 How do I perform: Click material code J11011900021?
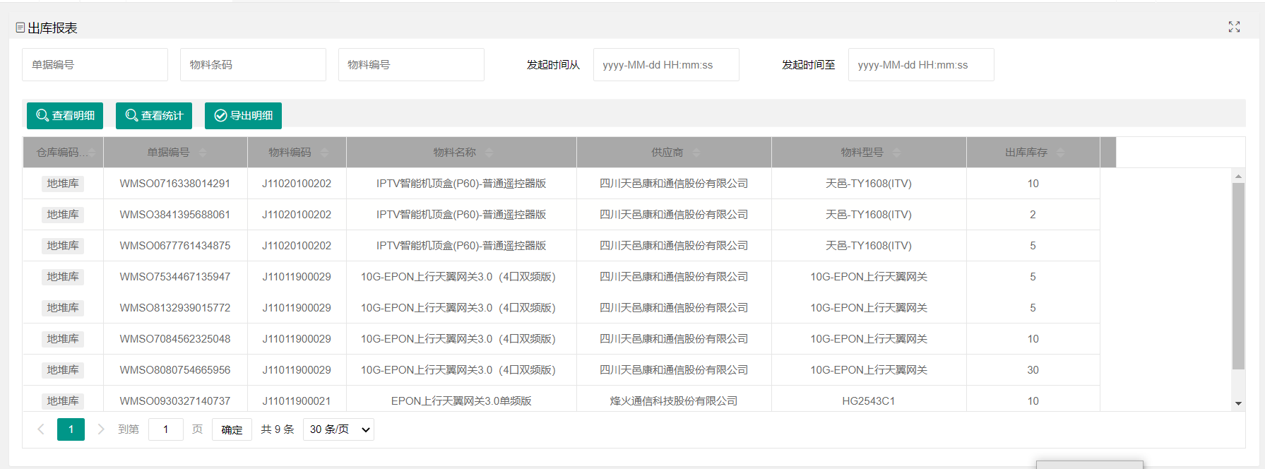pos(297,401)
